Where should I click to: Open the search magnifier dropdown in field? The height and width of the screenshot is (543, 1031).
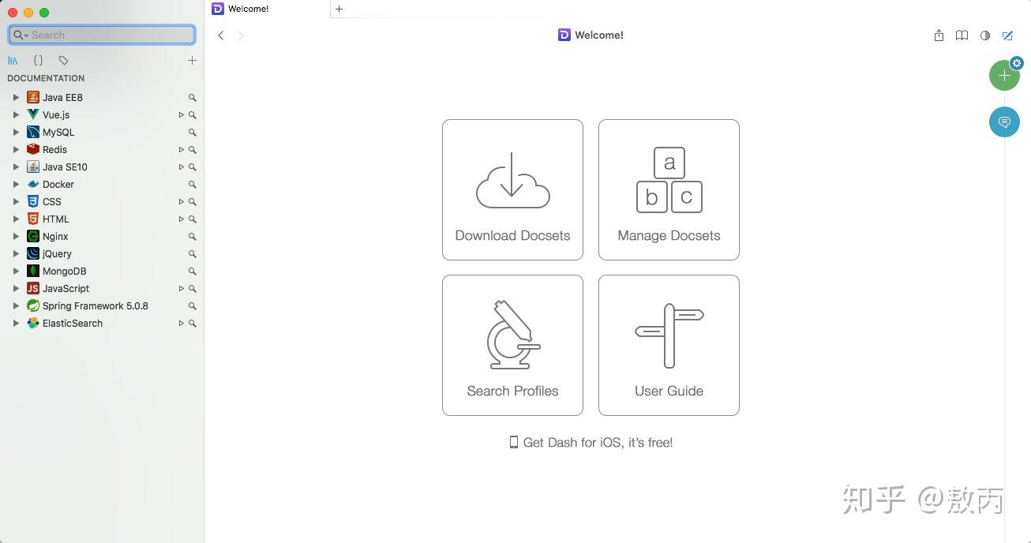pyautogui.click(x=21, y=35)
